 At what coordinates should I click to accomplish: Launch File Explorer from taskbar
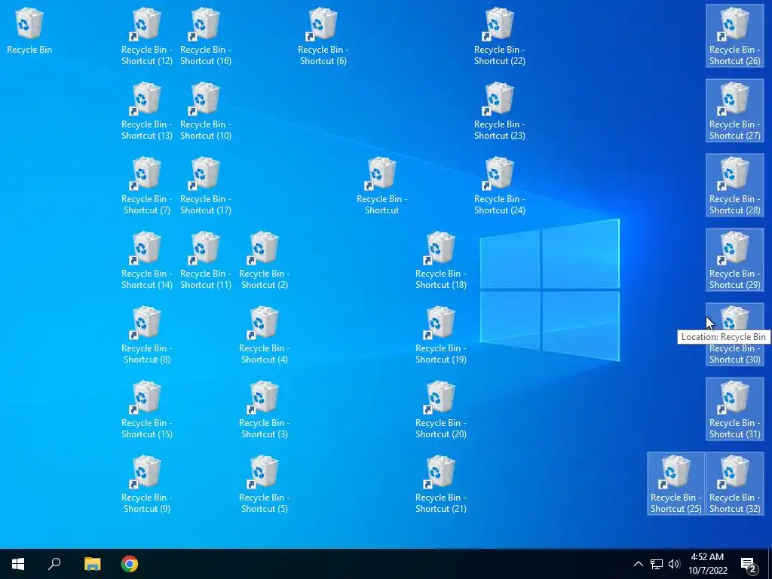tap(92, 564)
